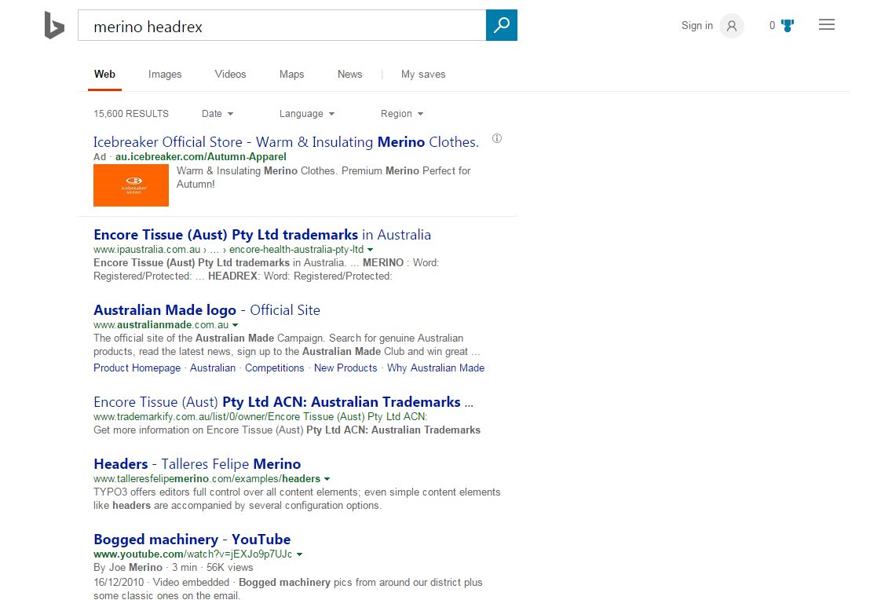The width and height of the screenshot is (870, 600).
Task: Open Encore Tissue Pty Ltd ACN Australian Trademarks result
Action: (x=283, y=402)
